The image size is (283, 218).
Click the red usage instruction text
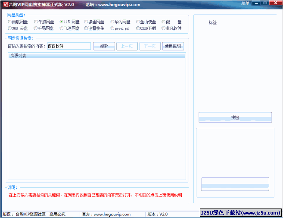click(x=95, y=195)
